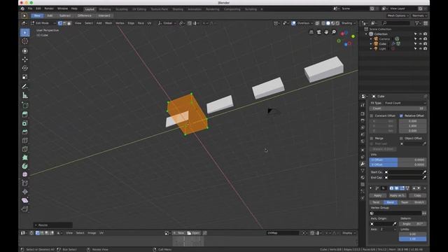
Task: Switch to vertex select mode
Action: [60, 23]
